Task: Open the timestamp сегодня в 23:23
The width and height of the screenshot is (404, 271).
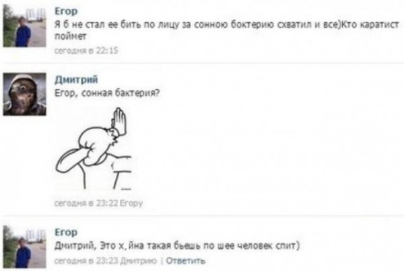Action: point(86,261)
